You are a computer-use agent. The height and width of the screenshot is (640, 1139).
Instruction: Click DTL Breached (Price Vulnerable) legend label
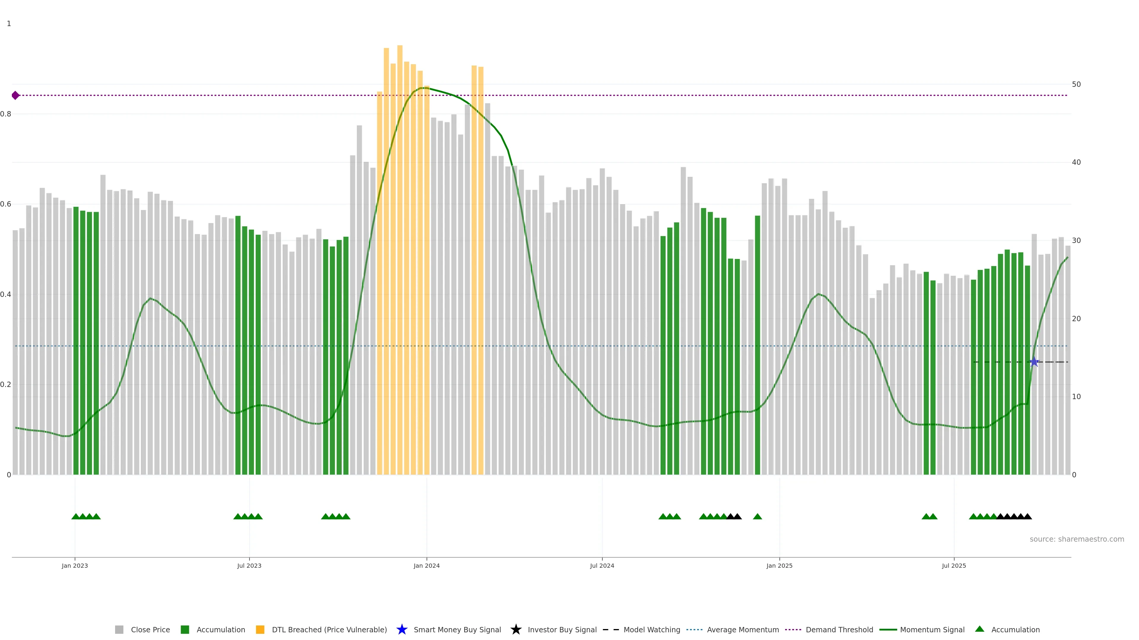(329, 629)
